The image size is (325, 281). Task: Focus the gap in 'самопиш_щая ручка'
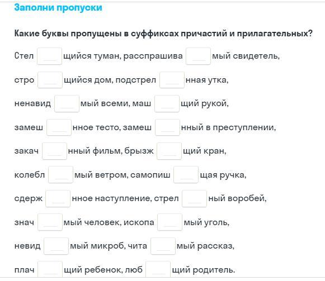(x=186, y=174)
